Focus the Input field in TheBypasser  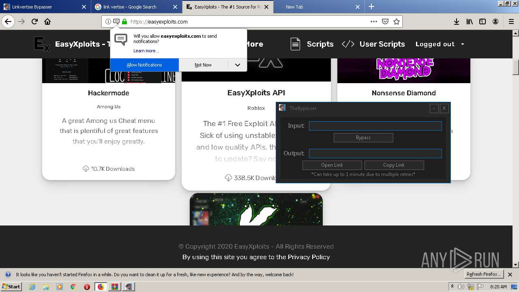coord(375,126)
